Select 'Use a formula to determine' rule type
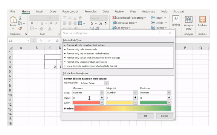 [x=118, y=66]
